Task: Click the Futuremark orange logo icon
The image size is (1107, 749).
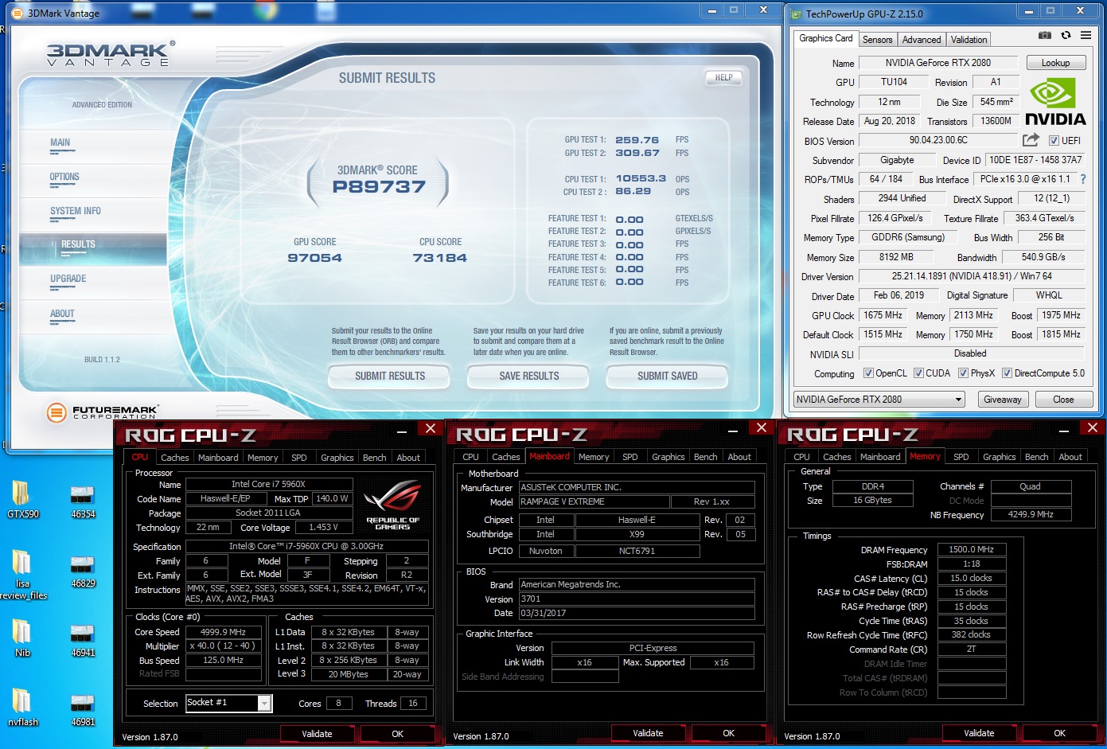Action: coord(57,412)
